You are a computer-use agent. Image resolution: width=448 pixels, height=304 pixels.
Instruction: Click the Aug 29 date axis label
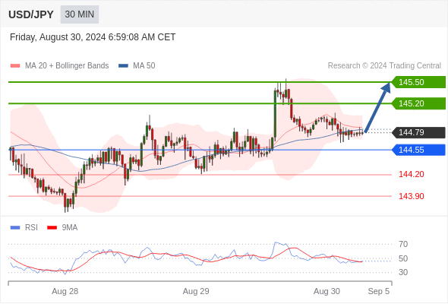click(x=196, y=291)
